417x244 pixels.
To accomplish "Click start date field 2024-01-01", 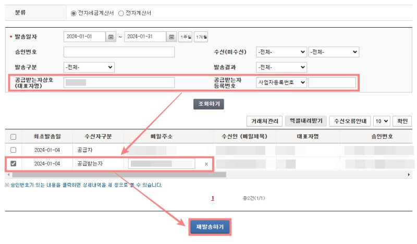I will tap(84, 36).
